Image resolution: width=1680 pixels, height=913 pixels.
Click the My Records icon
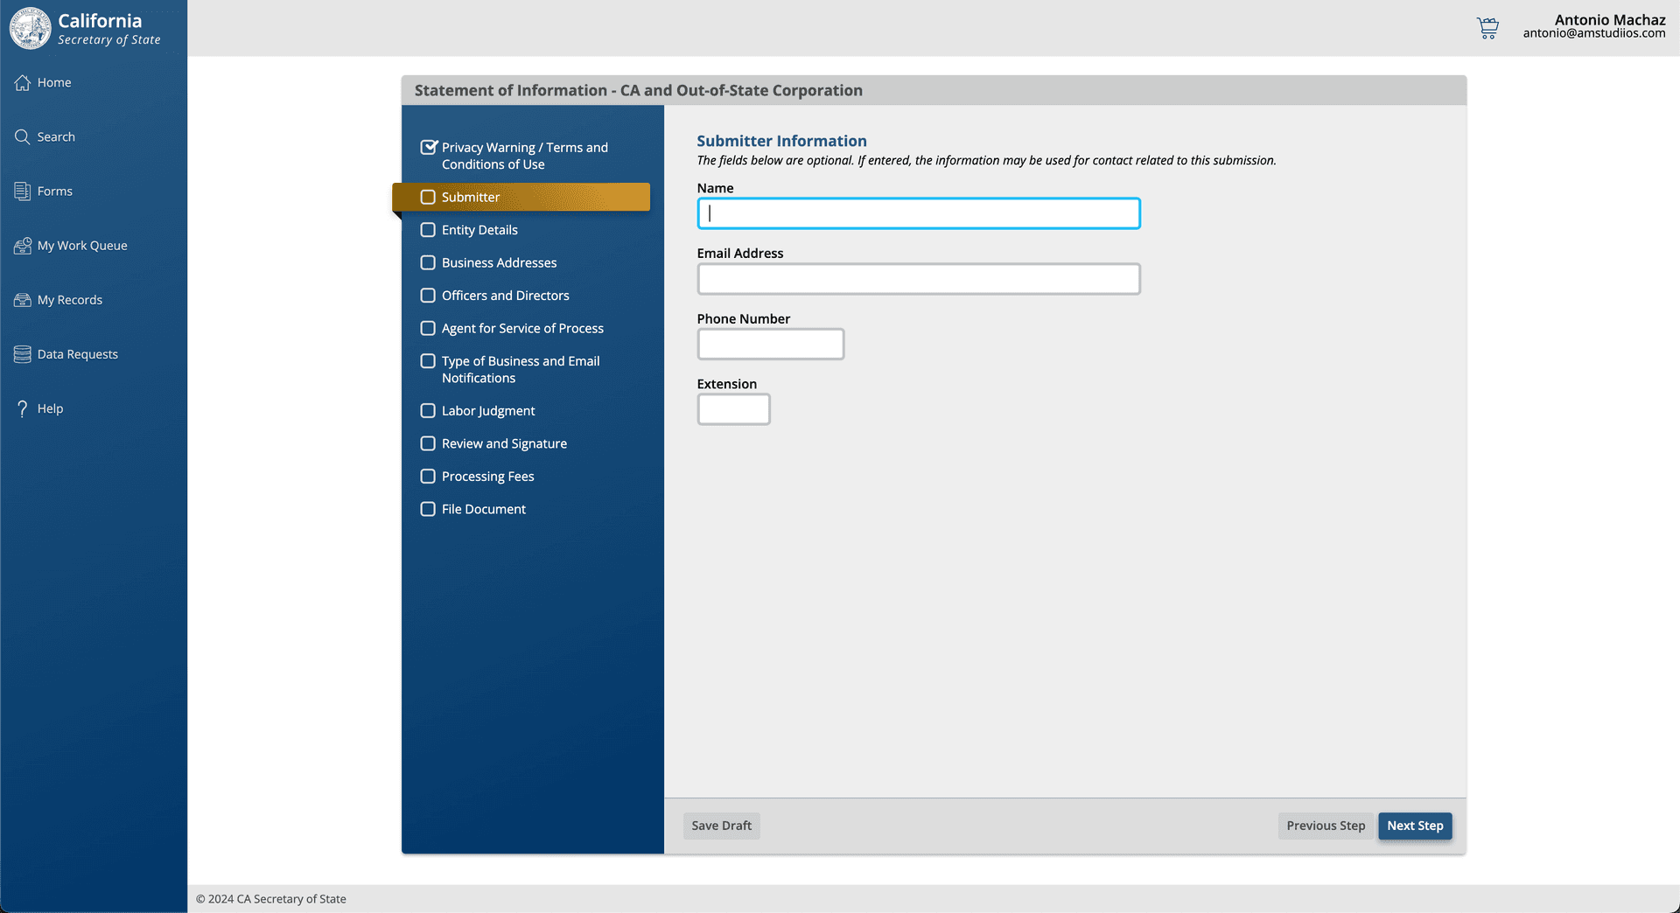(x=23, y=300)
